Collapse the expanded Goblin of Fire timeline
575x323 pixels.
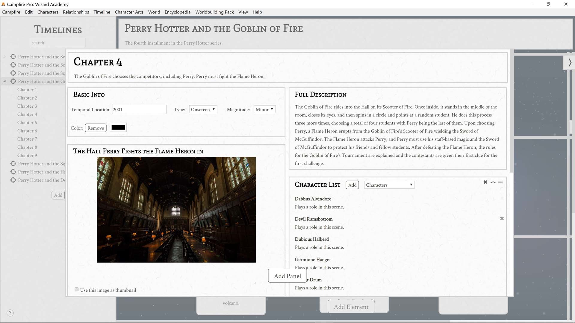click(x=4, y=81)
